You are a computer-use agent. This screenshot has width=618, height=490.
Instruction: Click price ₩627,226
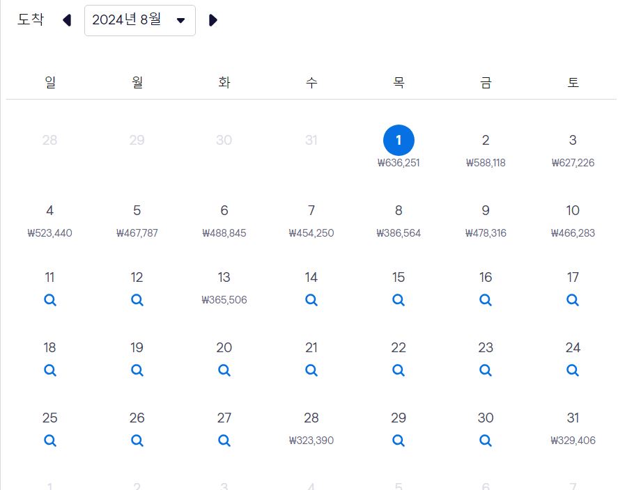[x=573, y=163]
